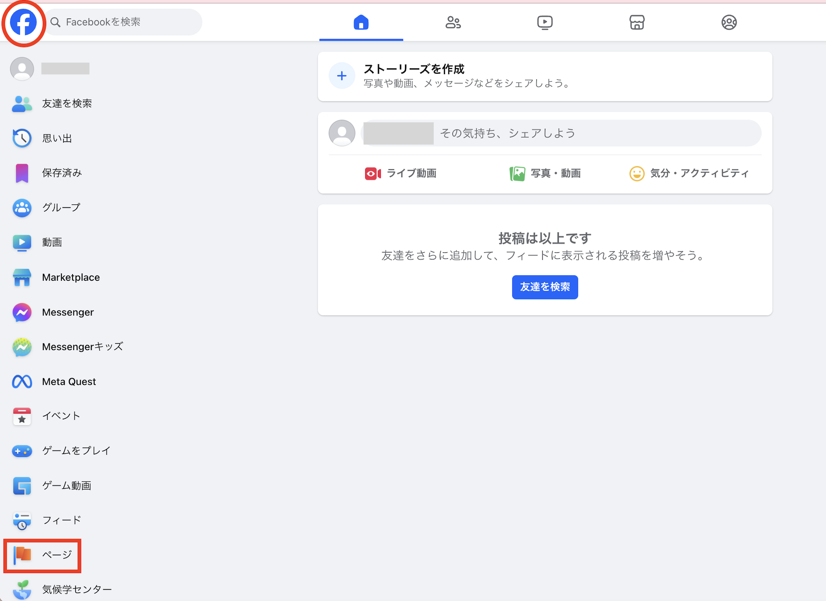Click the red ライブ動画 camera icon

click(373, 174)
